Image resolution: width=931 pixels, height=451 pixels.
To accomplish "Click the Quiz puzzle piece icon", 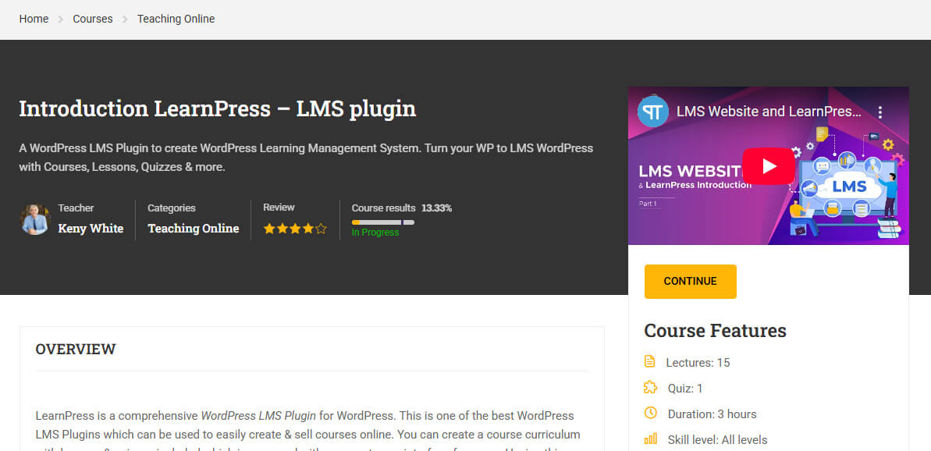I will (x=651, y=388).
